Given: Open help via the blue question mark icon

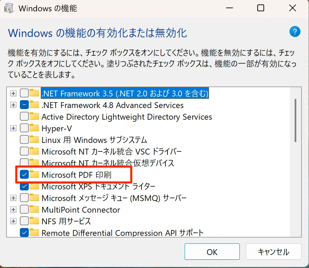Looking at the screenshot, I should click(x=295, y=32).
